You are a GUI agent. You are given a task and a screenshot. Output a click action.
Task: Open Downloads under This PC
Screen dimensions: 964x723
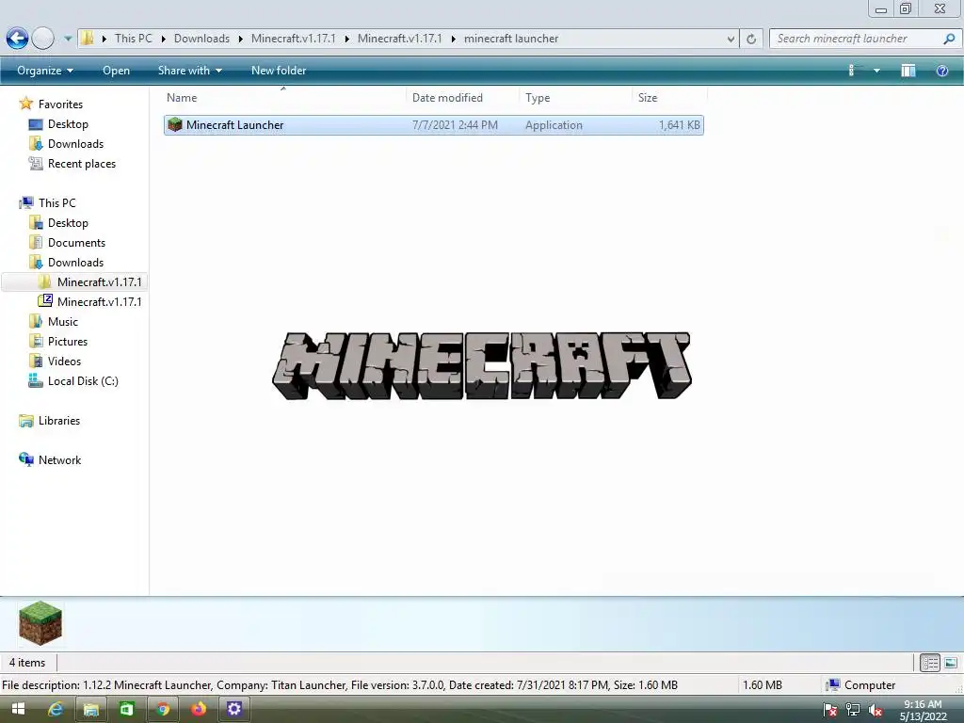(75, 262)
